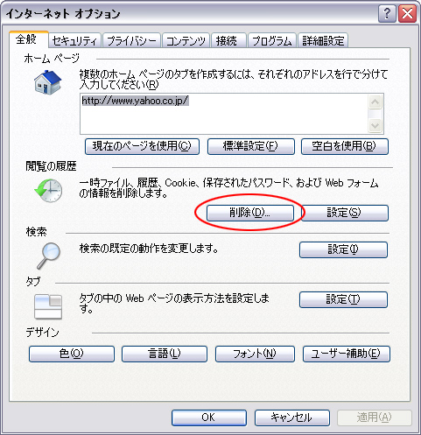
Task: Click into the homepage URL text field
Action: tap(224, 114)
